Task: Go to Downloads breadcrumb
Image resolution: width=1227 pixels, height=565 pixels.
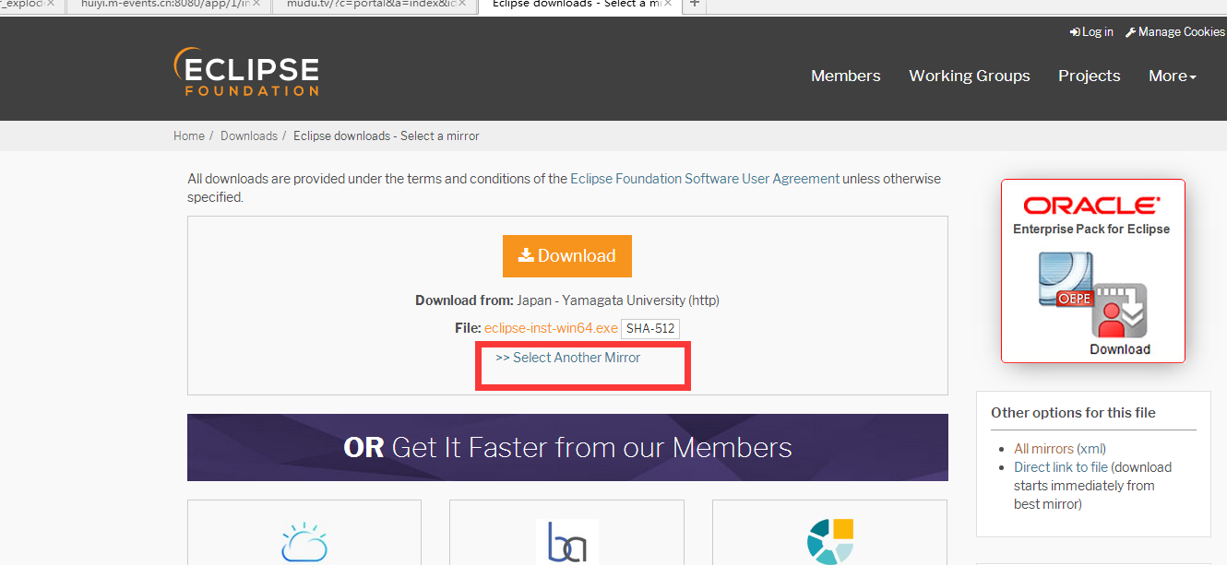Action: (249, 135)
